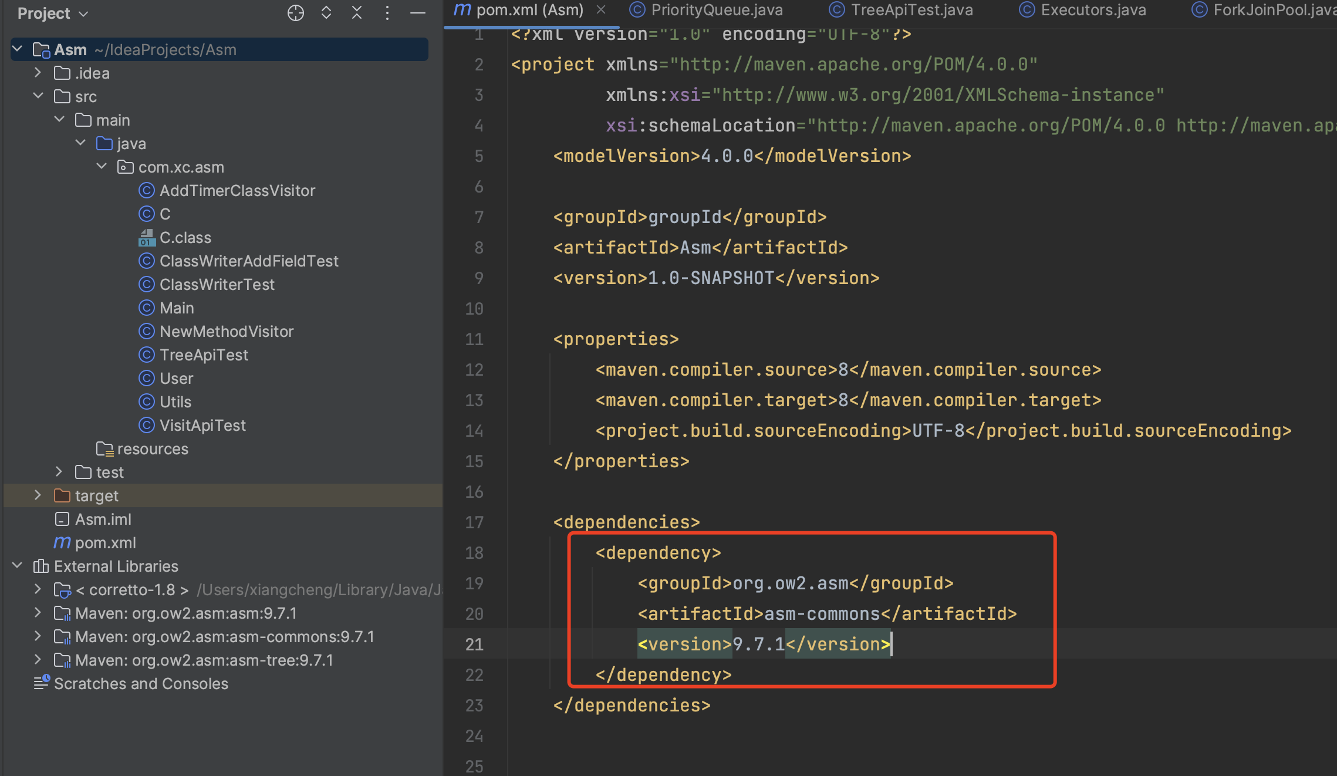Expand Maven asm-tree:9.7.1 library

(38, 660)
